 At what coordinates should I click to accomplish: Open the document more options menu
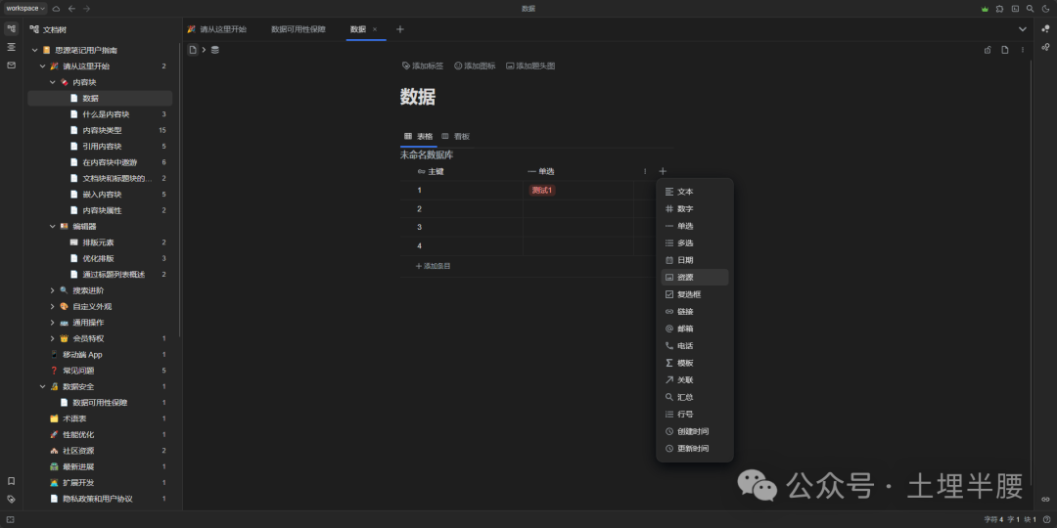[x=1023, y=50]
